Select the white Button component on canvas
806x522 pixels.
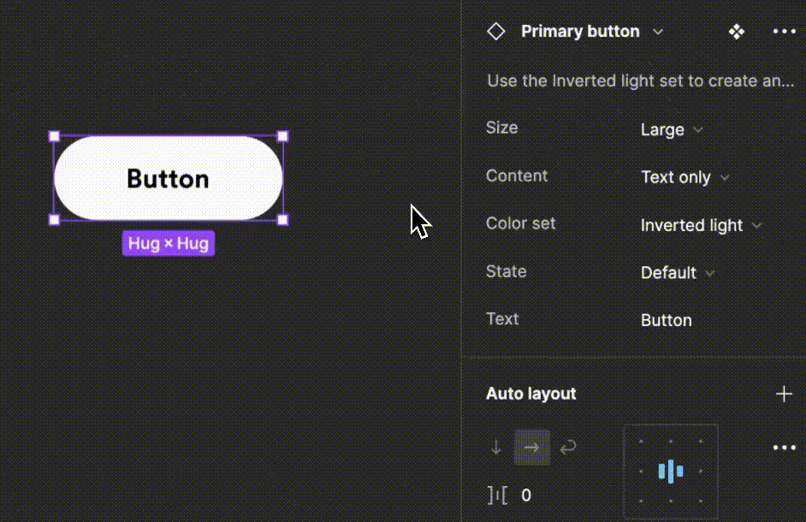[x=168, y=178]
